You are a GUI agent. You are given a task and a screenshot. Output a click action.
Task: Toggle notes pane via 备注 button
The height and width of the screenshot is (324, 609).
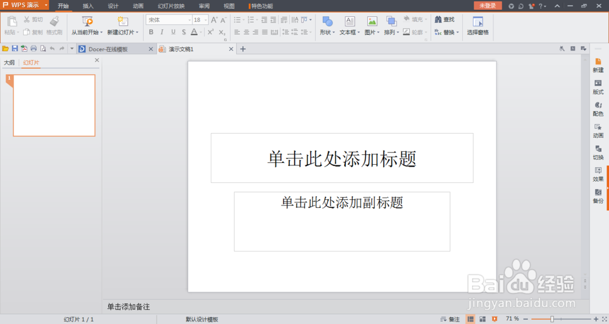pos(450,319)
